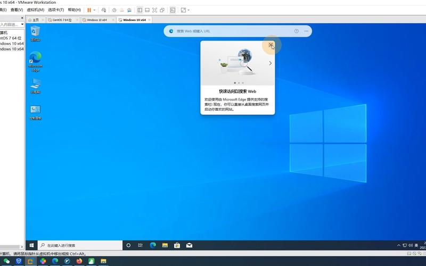This screenshot has width=426, height=266.
Task: Toggle the console view button
Action: pyautogui.click(x=173, y=10)
